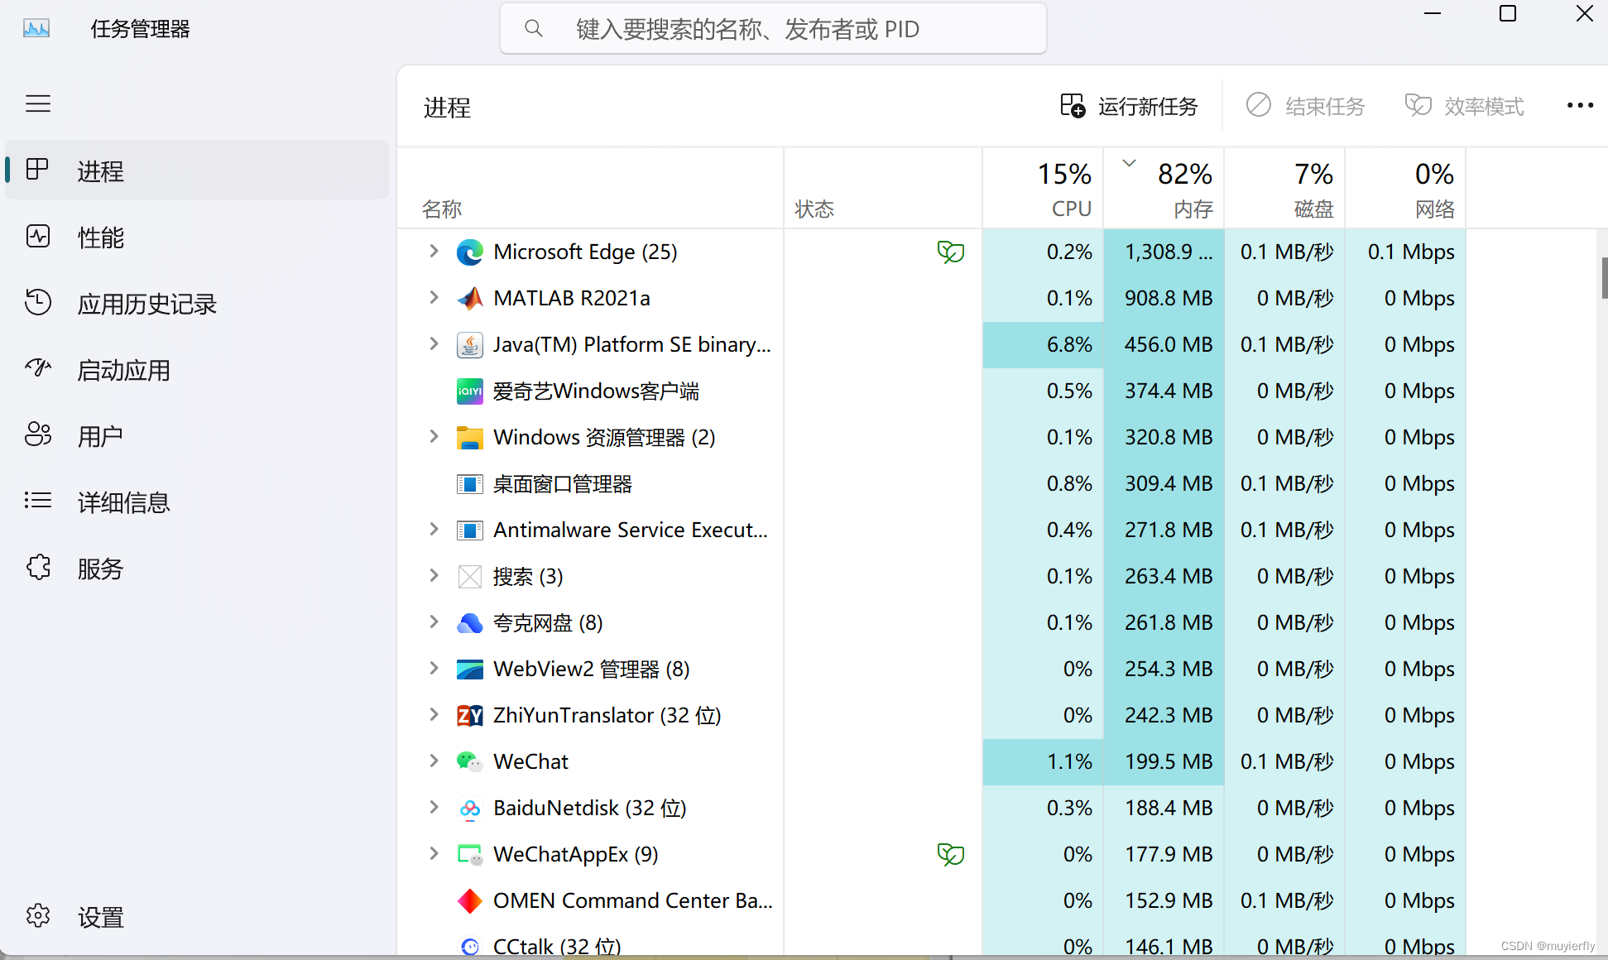Expand the Antimalware Service Executable group

[x=434, y=529]
